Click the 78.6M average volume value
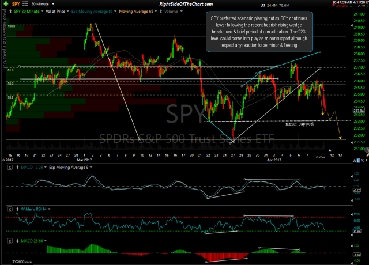This screenshot has height=265, width=369. click(x=284, y=5)
